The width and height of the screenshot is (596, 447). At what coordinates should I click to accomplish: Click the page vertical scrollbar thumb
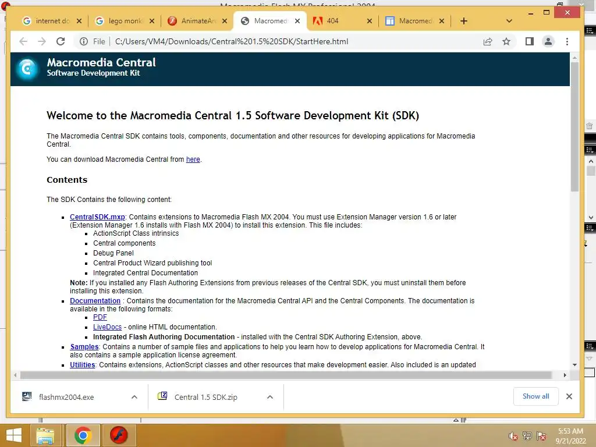(x=574, y=127)
